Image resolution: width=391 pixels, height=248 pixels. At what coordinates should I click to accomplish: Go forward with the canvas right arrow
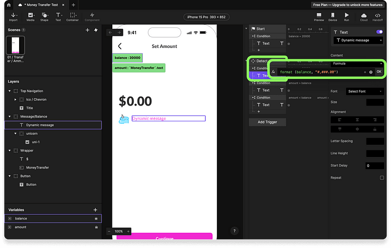tap(119, 32)
